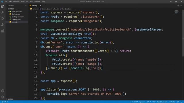184x103 pixels.
Task: Open the View menu
Action: pos(23,2)
